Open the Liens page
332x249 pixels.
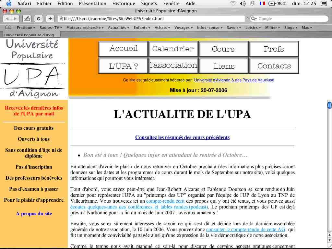tap(223, 66)
